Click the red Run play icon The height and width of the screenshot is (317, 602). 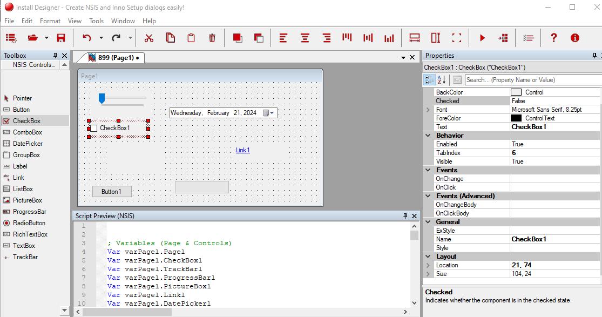point(483,38)
